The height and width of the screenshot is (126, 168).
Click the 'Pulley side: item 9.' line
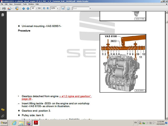click(33, 115)
